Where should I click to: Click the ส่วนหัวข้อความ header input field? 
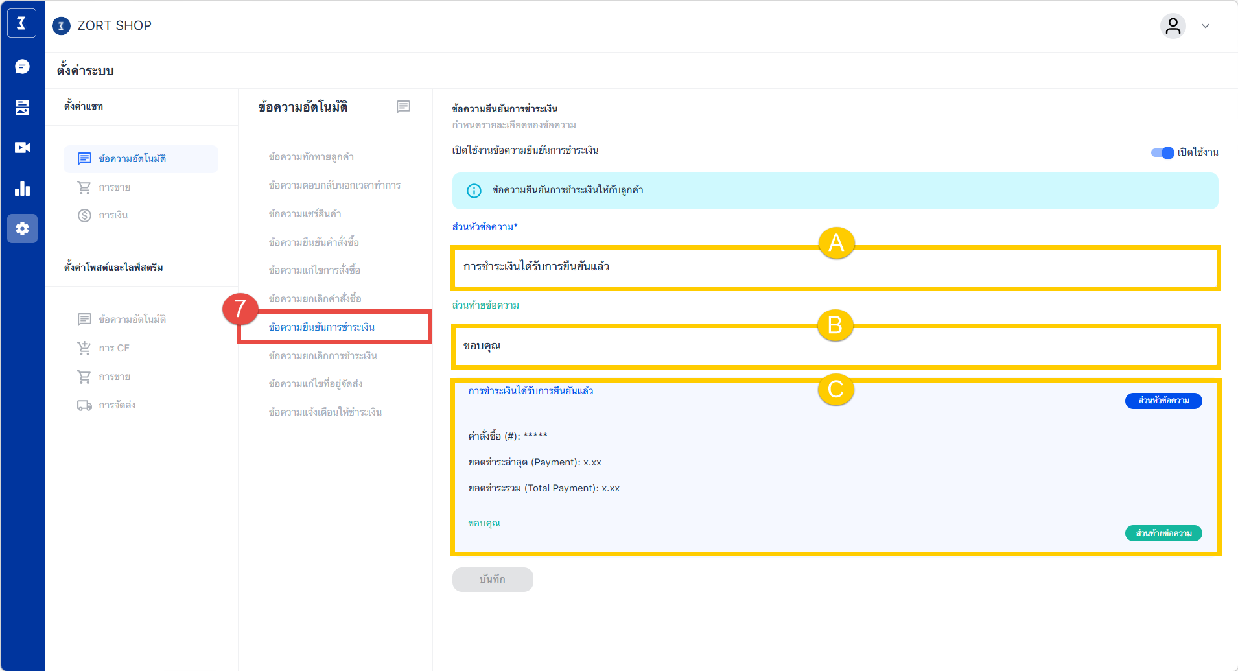click(x=835, y=267)
